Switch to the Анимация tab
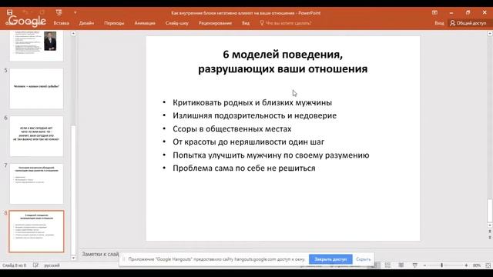The height and width of the screenshot is (277, 493). coord(145,23)
